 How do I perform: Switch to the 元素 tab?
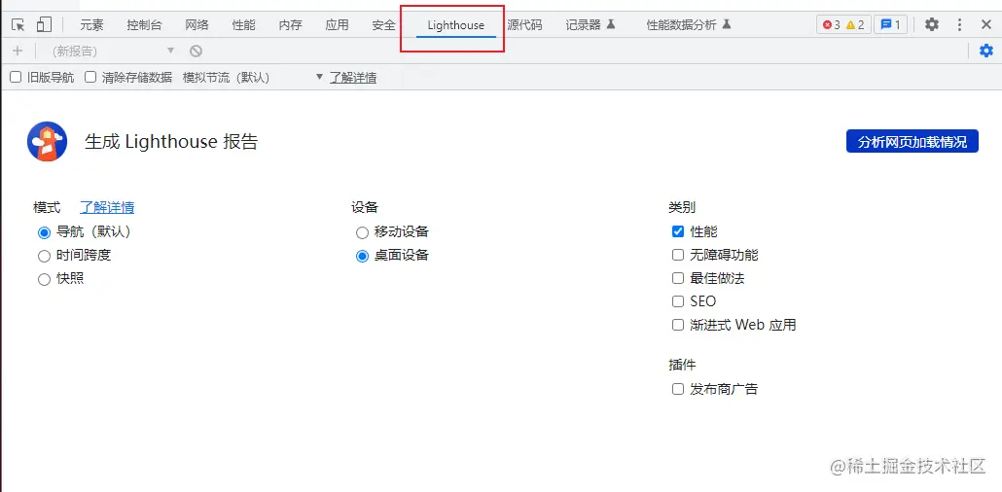coord(91,25)
